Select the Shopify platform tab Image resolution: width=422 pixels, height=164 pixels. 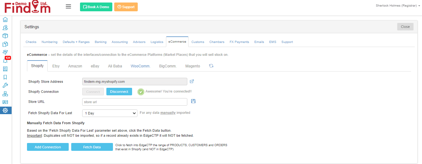pos(37,66)
